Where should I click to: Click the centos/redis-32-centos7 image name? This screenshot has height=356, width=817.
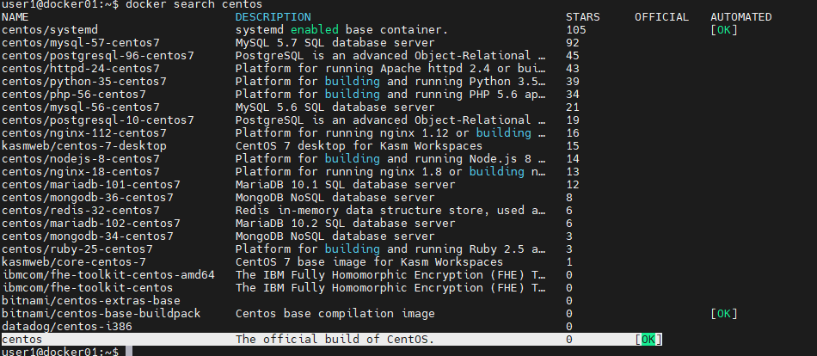click(x=81, y=211)
